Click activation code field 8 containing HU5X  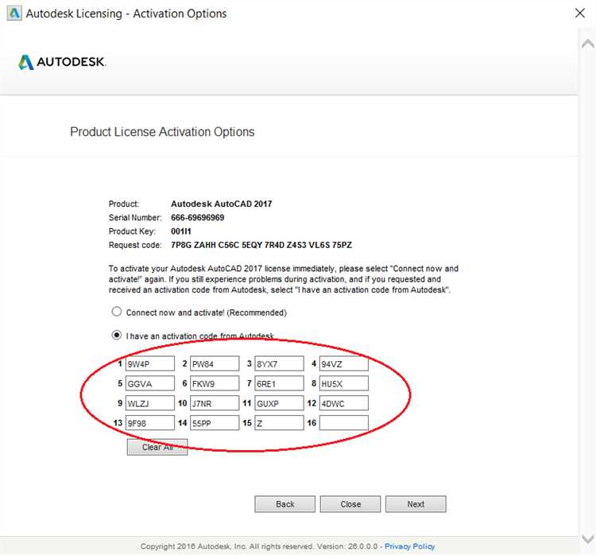[x=344, y=383]
